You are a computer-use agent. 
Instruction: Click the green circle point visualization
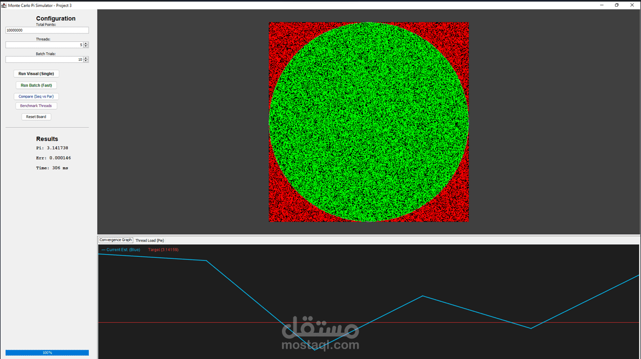pos(368,122)
